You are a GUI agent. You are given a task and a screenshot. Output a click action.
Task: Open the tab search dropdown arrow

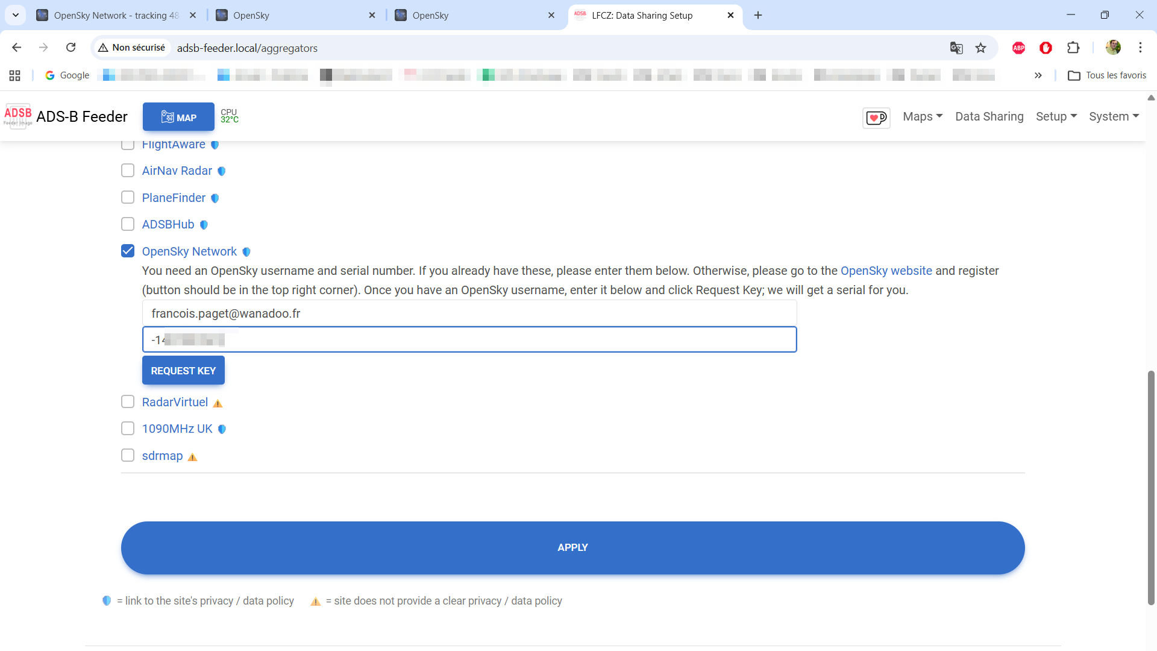tap(16, 15)
